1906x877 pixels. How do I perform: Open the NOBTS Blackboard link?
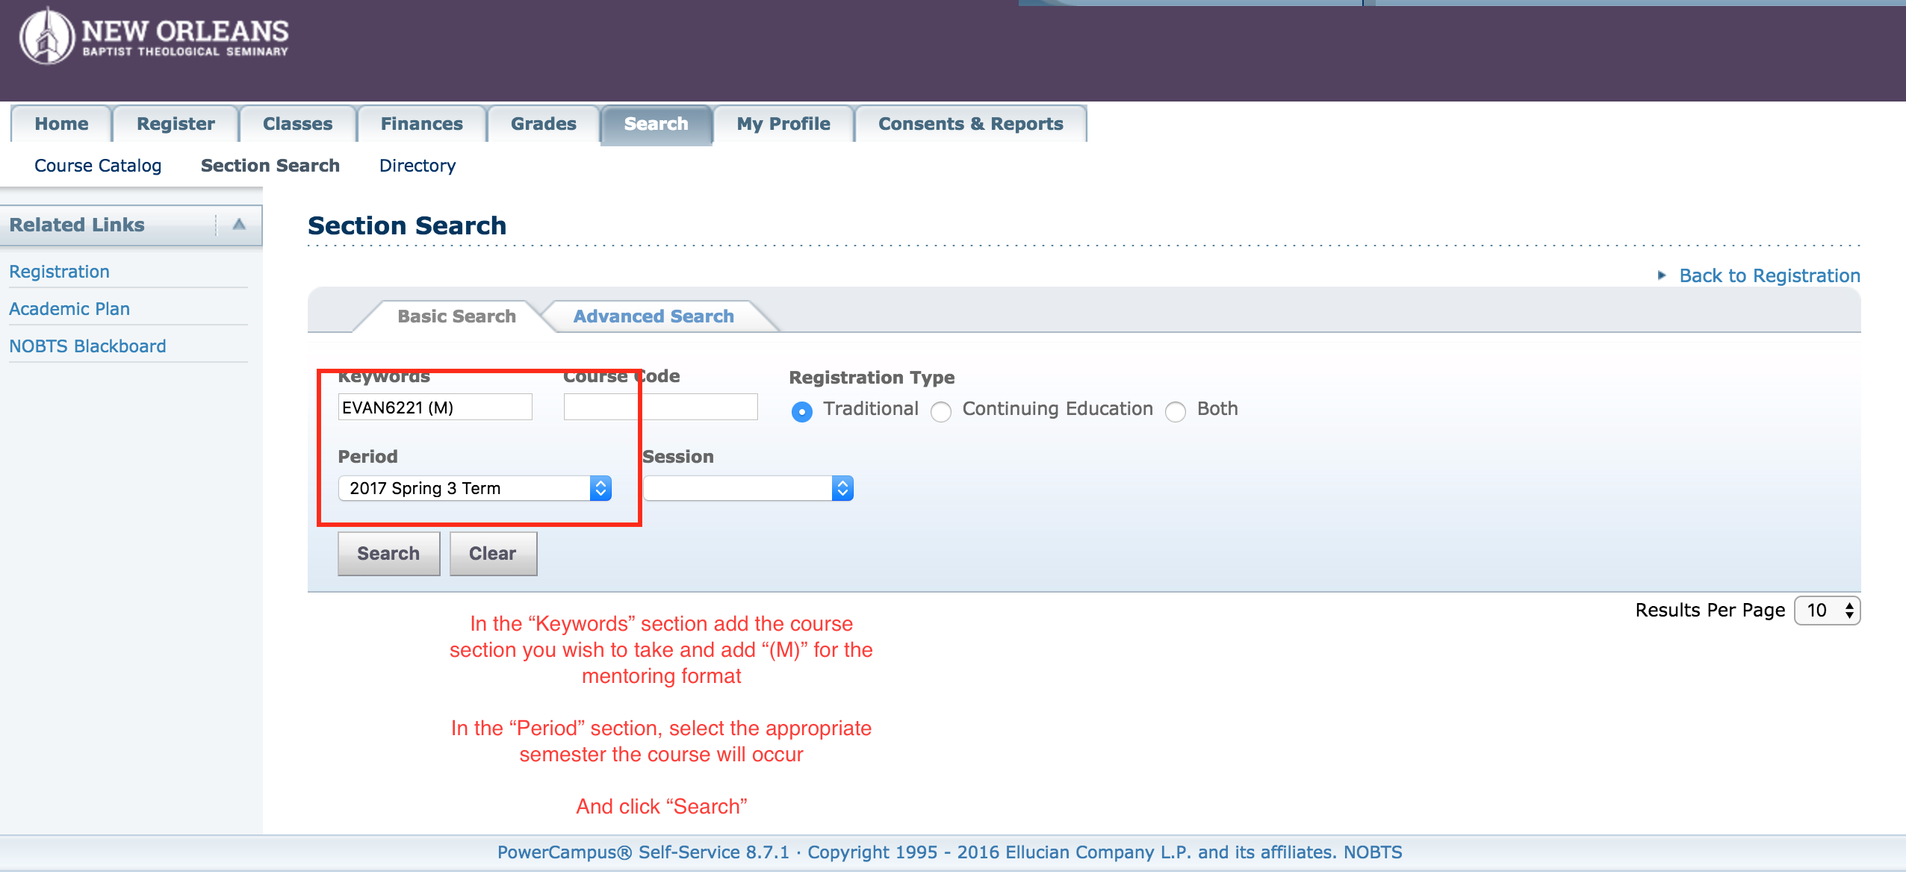point(87,346)
